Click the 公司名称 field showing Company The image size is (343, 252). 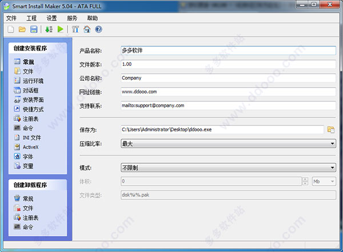coord(228,78)
